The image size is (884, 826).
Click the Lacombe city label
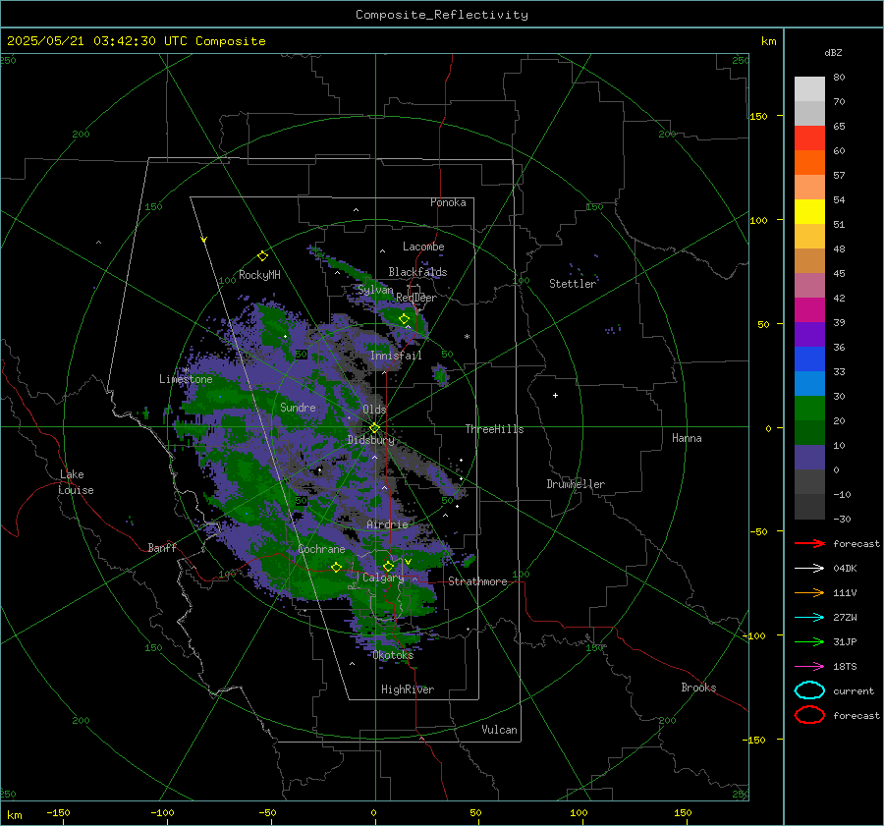pos(423,247)
